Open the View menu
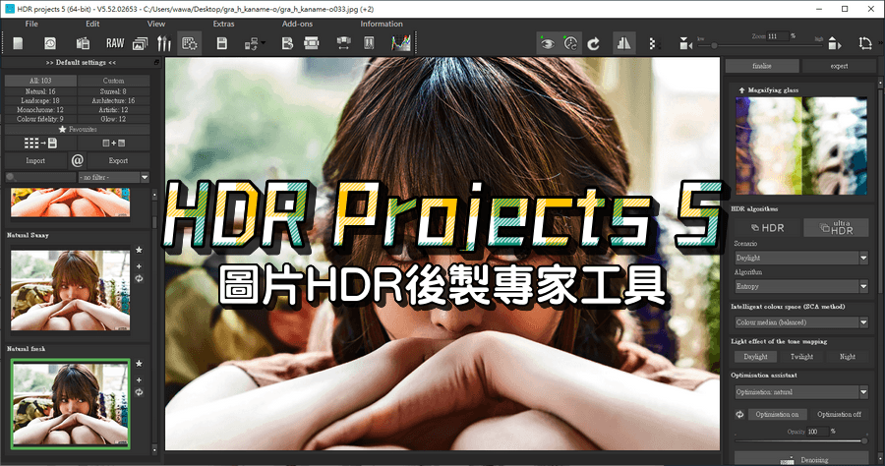The height and width of the screenshot is (466, 885). pos(156,24)
